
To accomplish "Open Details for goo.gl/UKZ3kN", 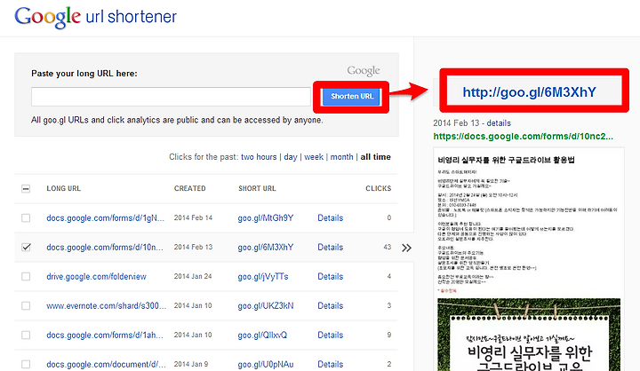I will (x=330, y=306).
